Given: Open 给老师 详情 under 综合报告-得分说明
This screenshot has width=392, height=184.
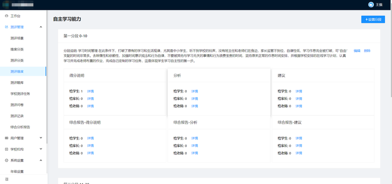Looking at the screenshot, I should click(x=90, y=153).
